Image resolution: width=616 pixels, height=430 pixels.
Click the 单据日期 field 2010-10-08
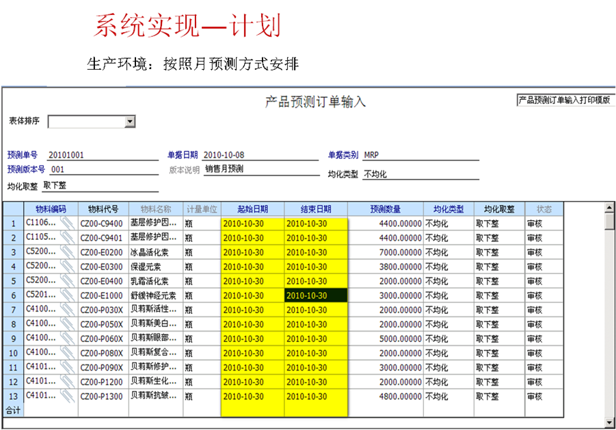260,155
